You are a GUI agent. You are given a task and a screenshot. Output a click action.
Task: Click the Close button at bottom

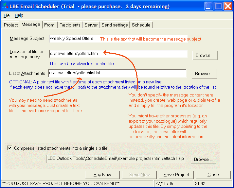pos(213,175)
